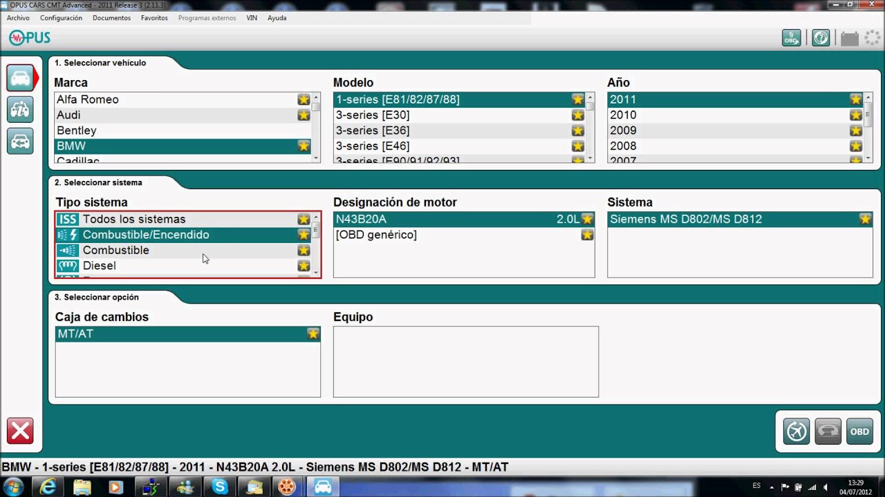This screenshot has height=497, width=885.
Task: Open Skype from taskbar
Action: [220, 487]
